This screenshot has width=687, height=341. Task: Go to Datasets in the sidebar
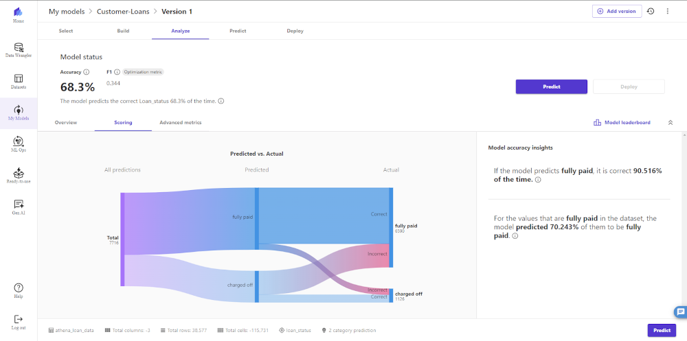coord(19,81)
